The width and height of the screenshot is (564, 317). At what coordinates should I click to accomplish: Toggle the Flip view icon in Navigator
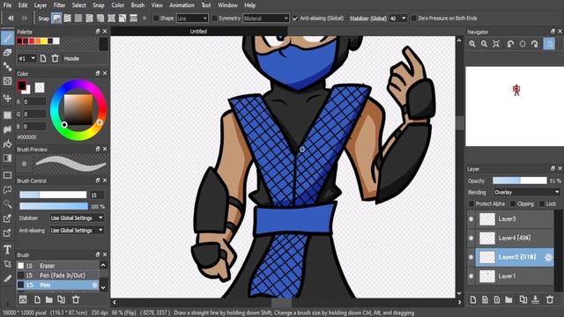tap(549, 44)
